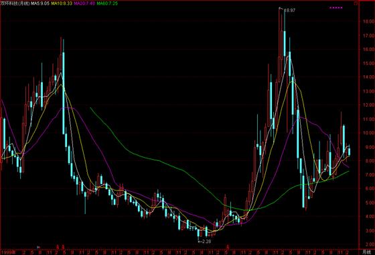Image resolution: width=375 pixels, height=255 pixels.
Task: Click the green MA60 line start point
Action: [90, 108]
